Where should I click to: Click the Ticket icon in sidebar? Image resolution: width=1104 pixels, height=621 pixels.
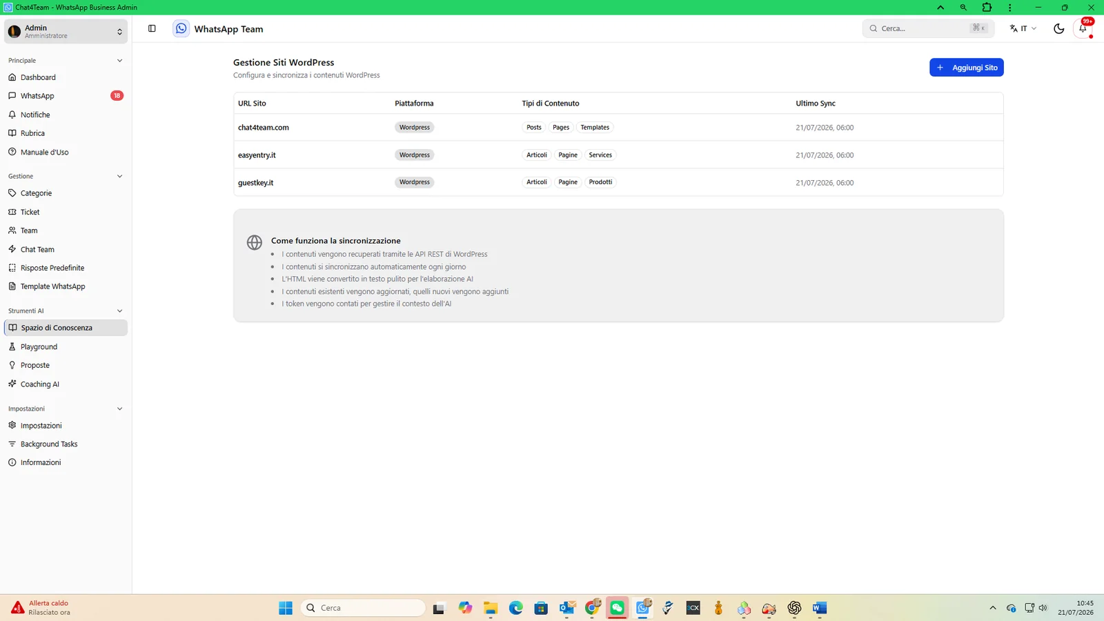coord(12,212)
